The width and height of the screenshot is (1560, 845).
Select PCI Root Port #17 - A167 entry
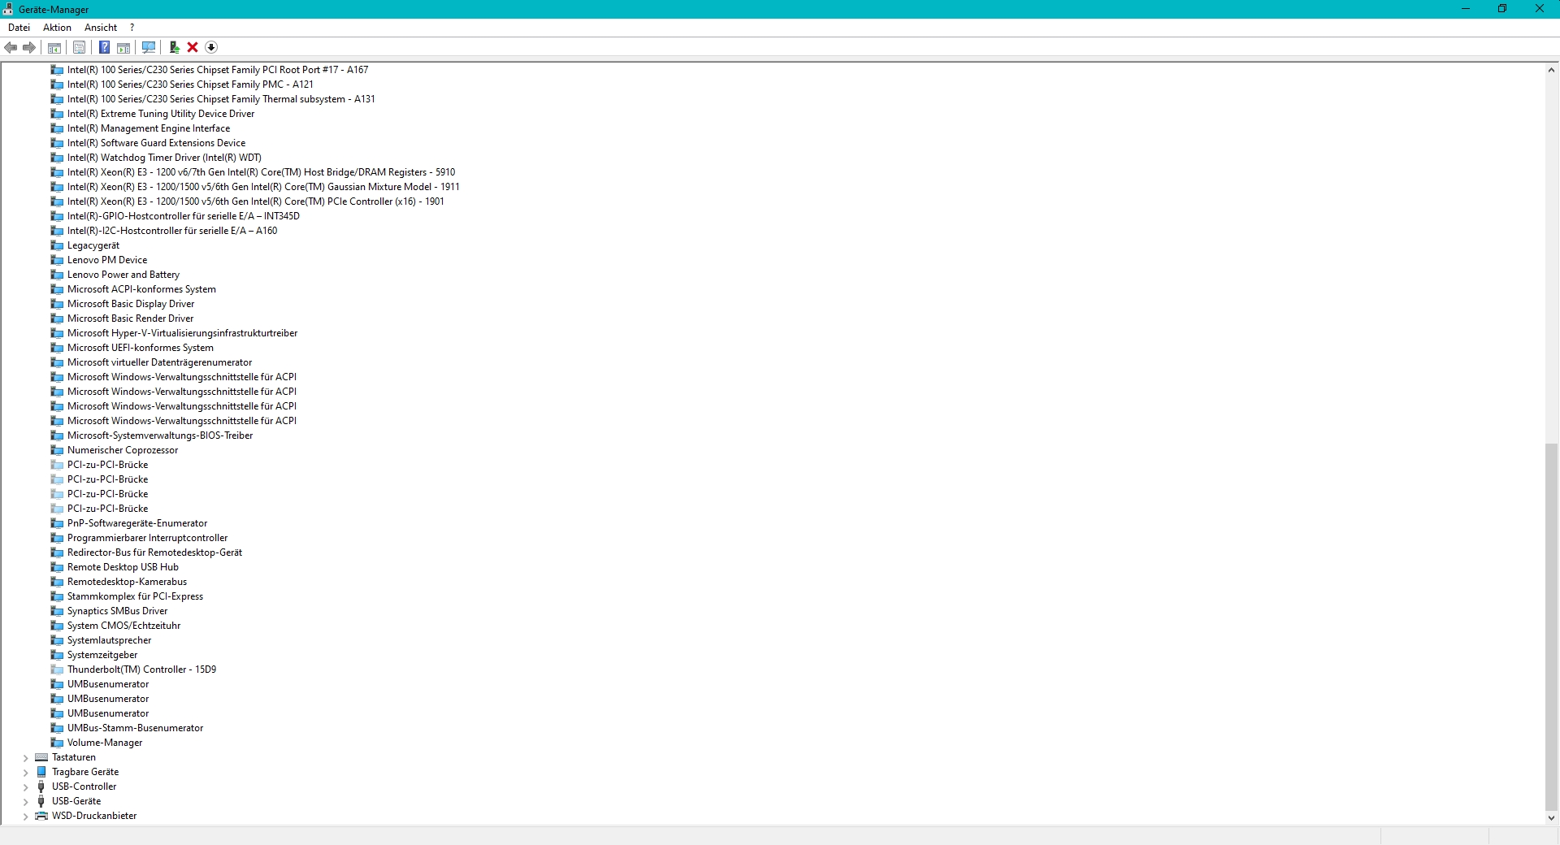218,70
